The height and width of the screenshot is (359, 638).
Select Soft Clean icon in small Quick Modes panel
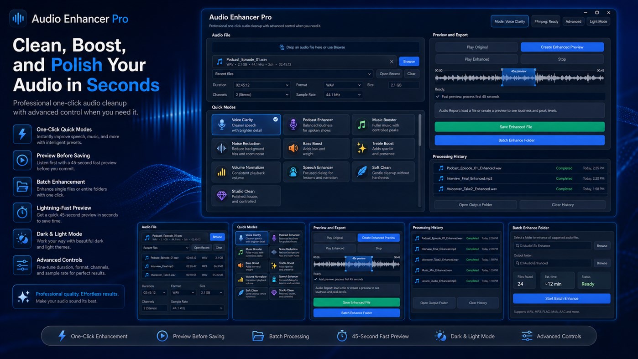(241, 293)
